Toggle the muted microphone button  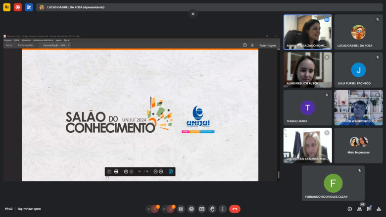pyautogui.click(x=155, y=209)
